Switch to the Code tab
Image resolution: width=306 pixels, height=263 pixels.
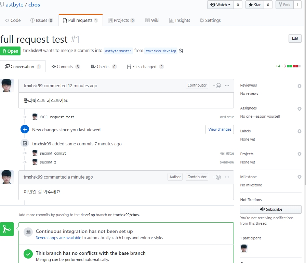tap(13, 20)
